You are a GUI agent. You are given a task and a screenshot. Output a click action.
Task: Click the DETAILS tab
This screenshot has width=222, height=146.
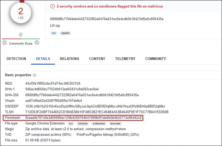(x=43, y=59)
